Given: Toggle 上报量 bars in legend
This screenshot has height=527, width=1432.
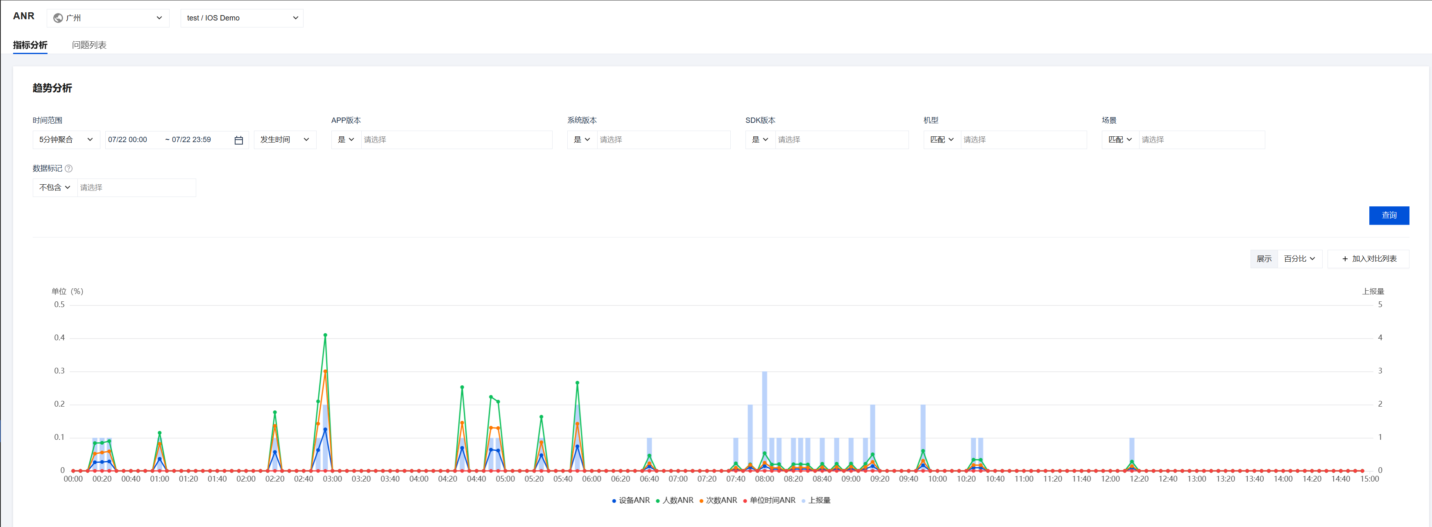Looking at the screenshot, I should (816, 500).
